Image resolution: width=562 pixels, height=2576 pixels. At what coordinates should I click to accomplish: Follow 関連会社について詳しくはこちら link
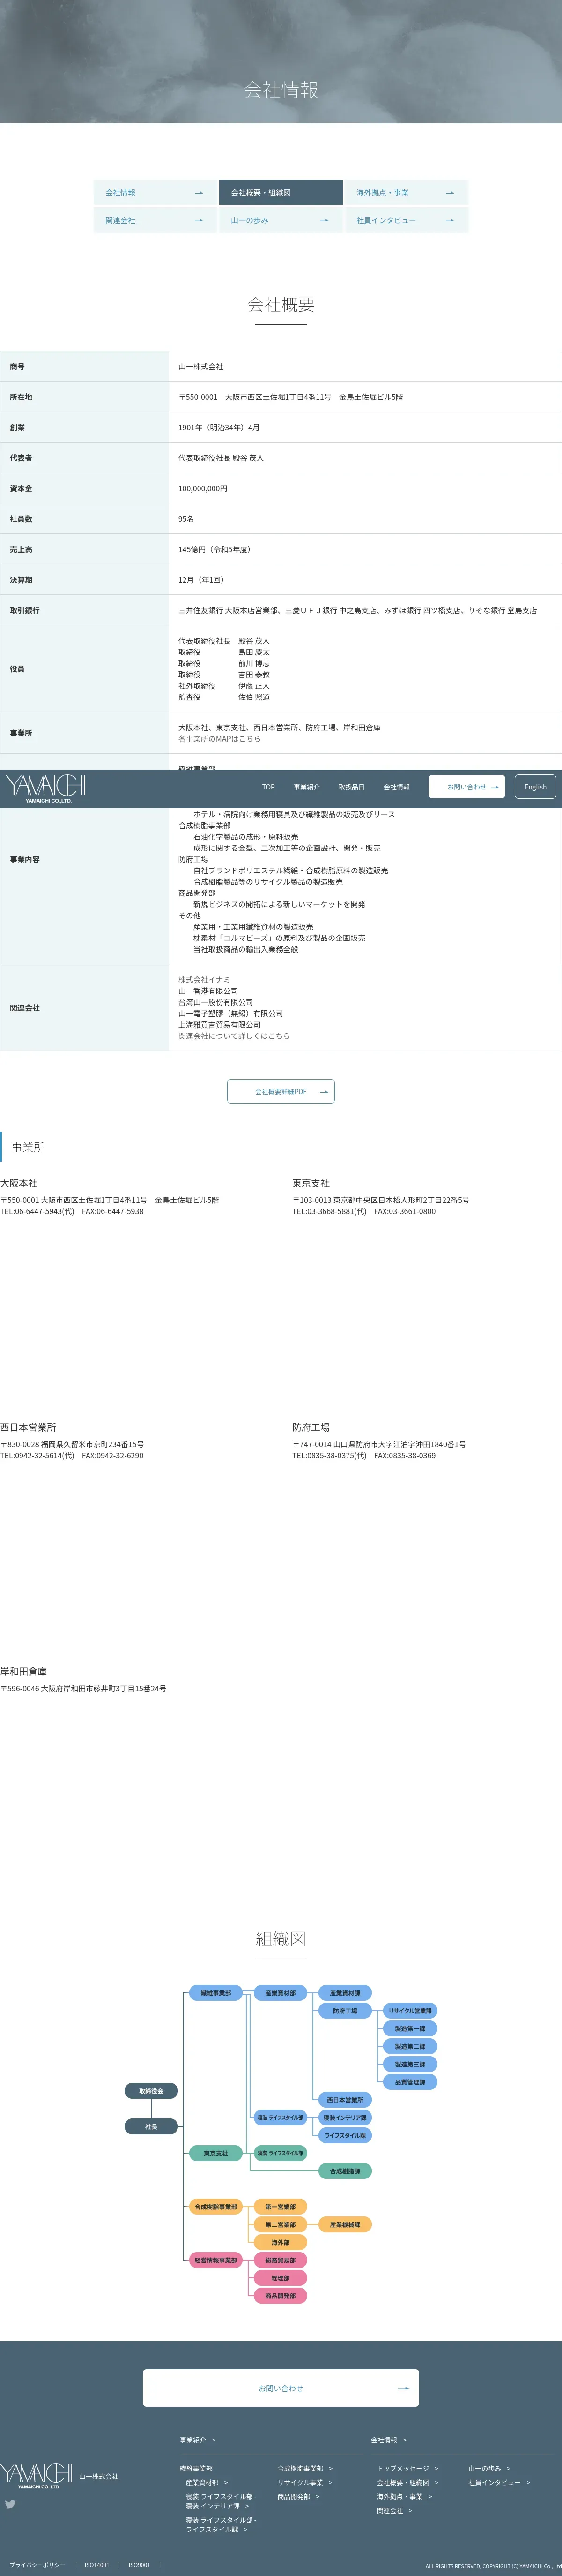(x=235, y=1036)
